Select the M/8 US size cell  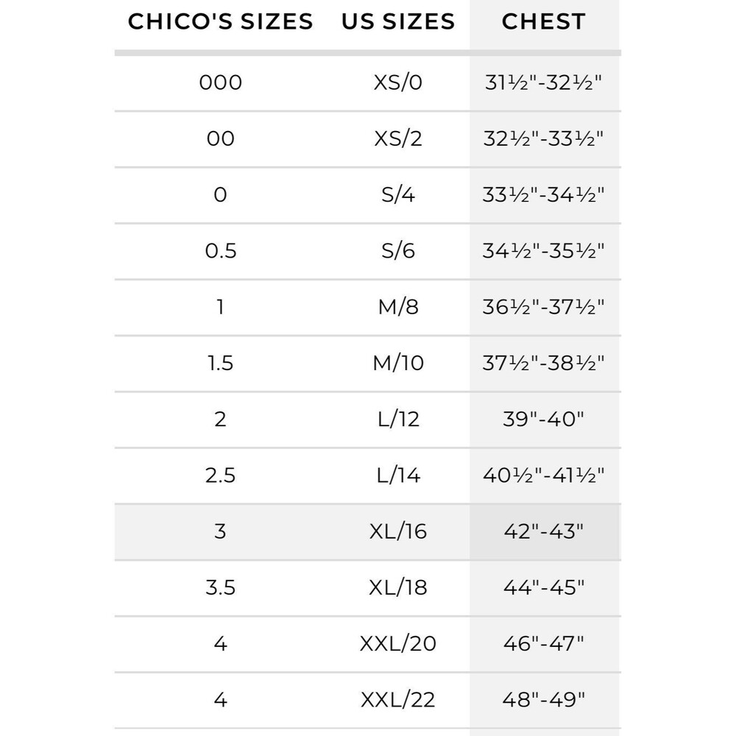point(398,307)
